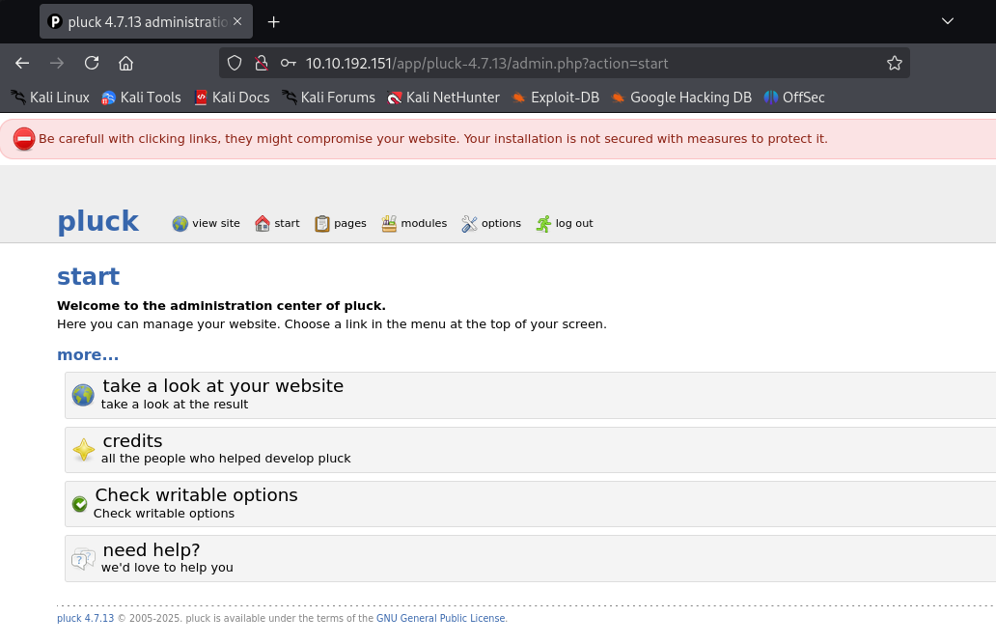Image resolution: width=996 pixels, height=644 pixels.
Task: Open Exploit-DB bookmark
Action: (556, 98)
